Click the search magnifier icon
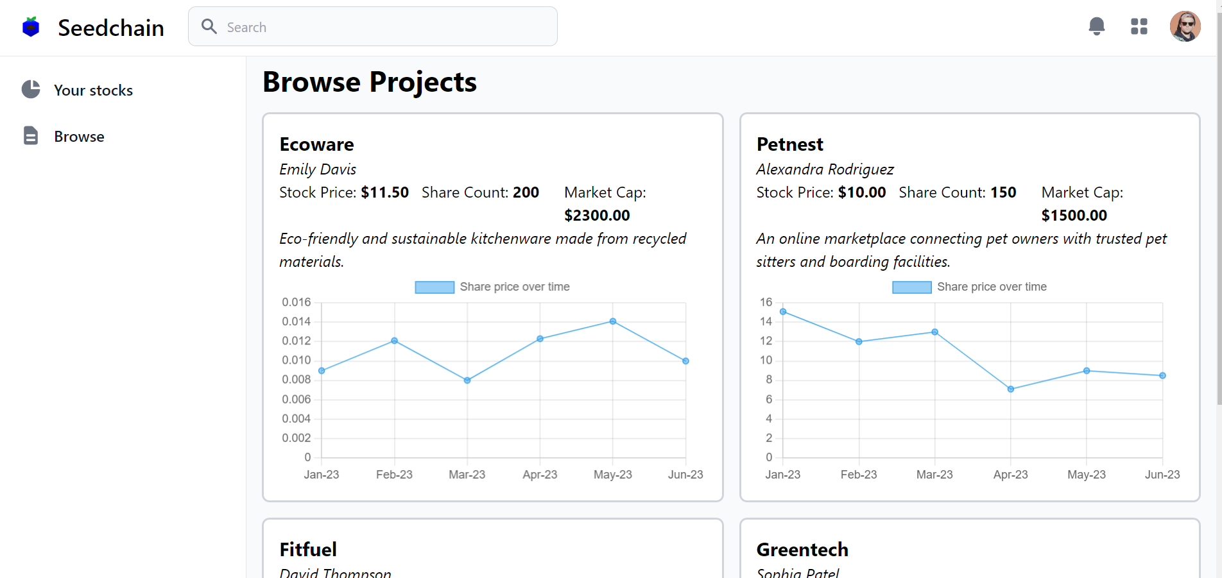 [x=209, y=26]
